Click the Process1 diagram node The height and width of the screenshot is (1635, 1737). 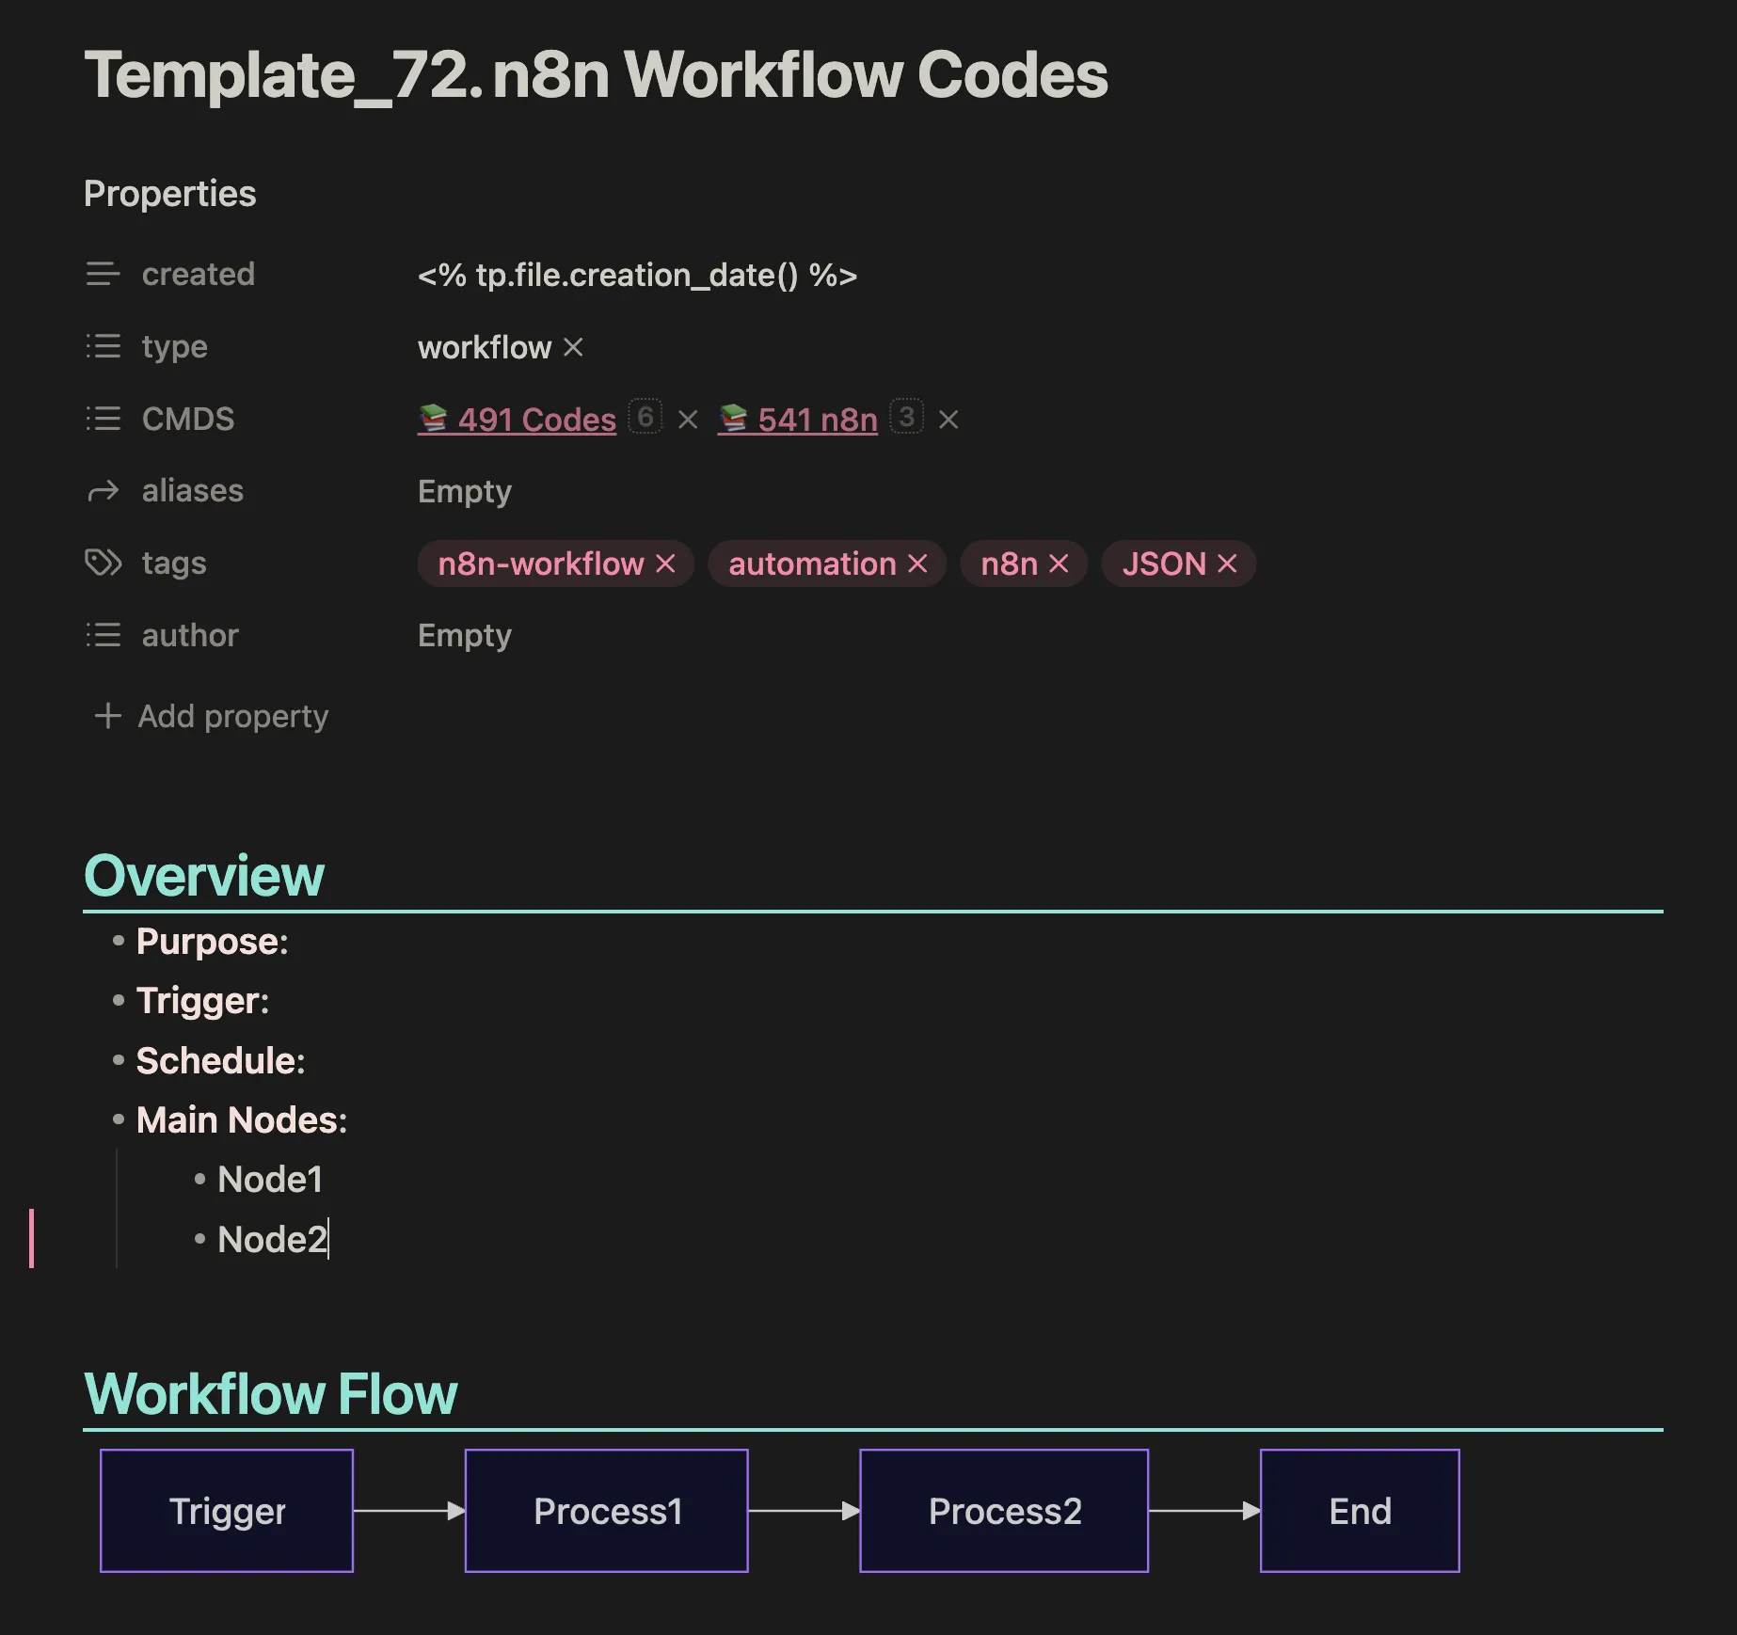607,1511
